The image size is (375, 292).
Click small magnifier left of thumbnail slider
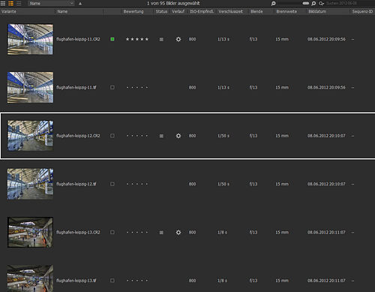coord(273,3)
